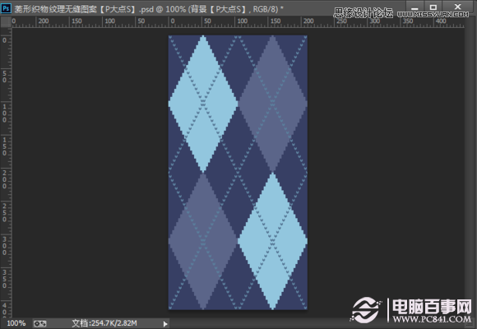477x329 pixels.
Task: Minimize the document window
Action: point(414,7)
